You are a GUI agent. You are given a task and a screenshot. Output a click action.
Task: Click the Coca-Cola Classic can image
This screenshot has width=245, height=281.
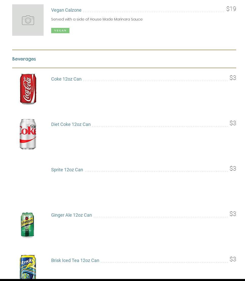point(28,89)
